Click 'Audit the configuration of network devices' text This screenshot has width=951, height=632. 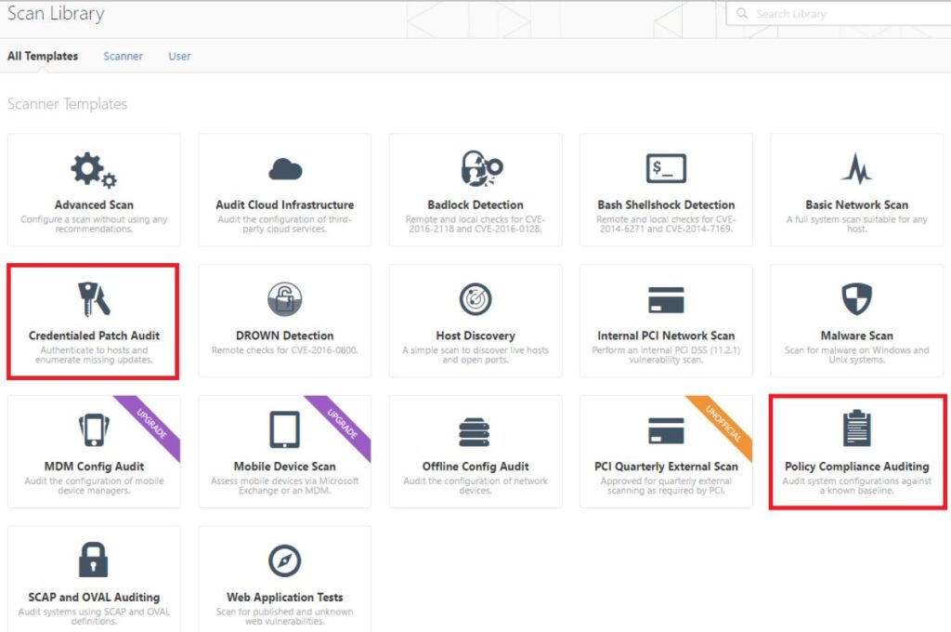point(475,486)
